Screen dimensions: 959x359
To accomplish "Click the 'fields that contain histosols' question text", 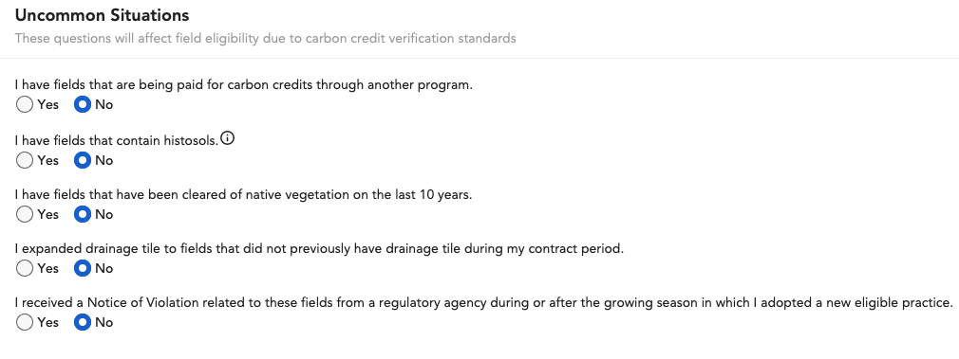I will click(116, 140).
